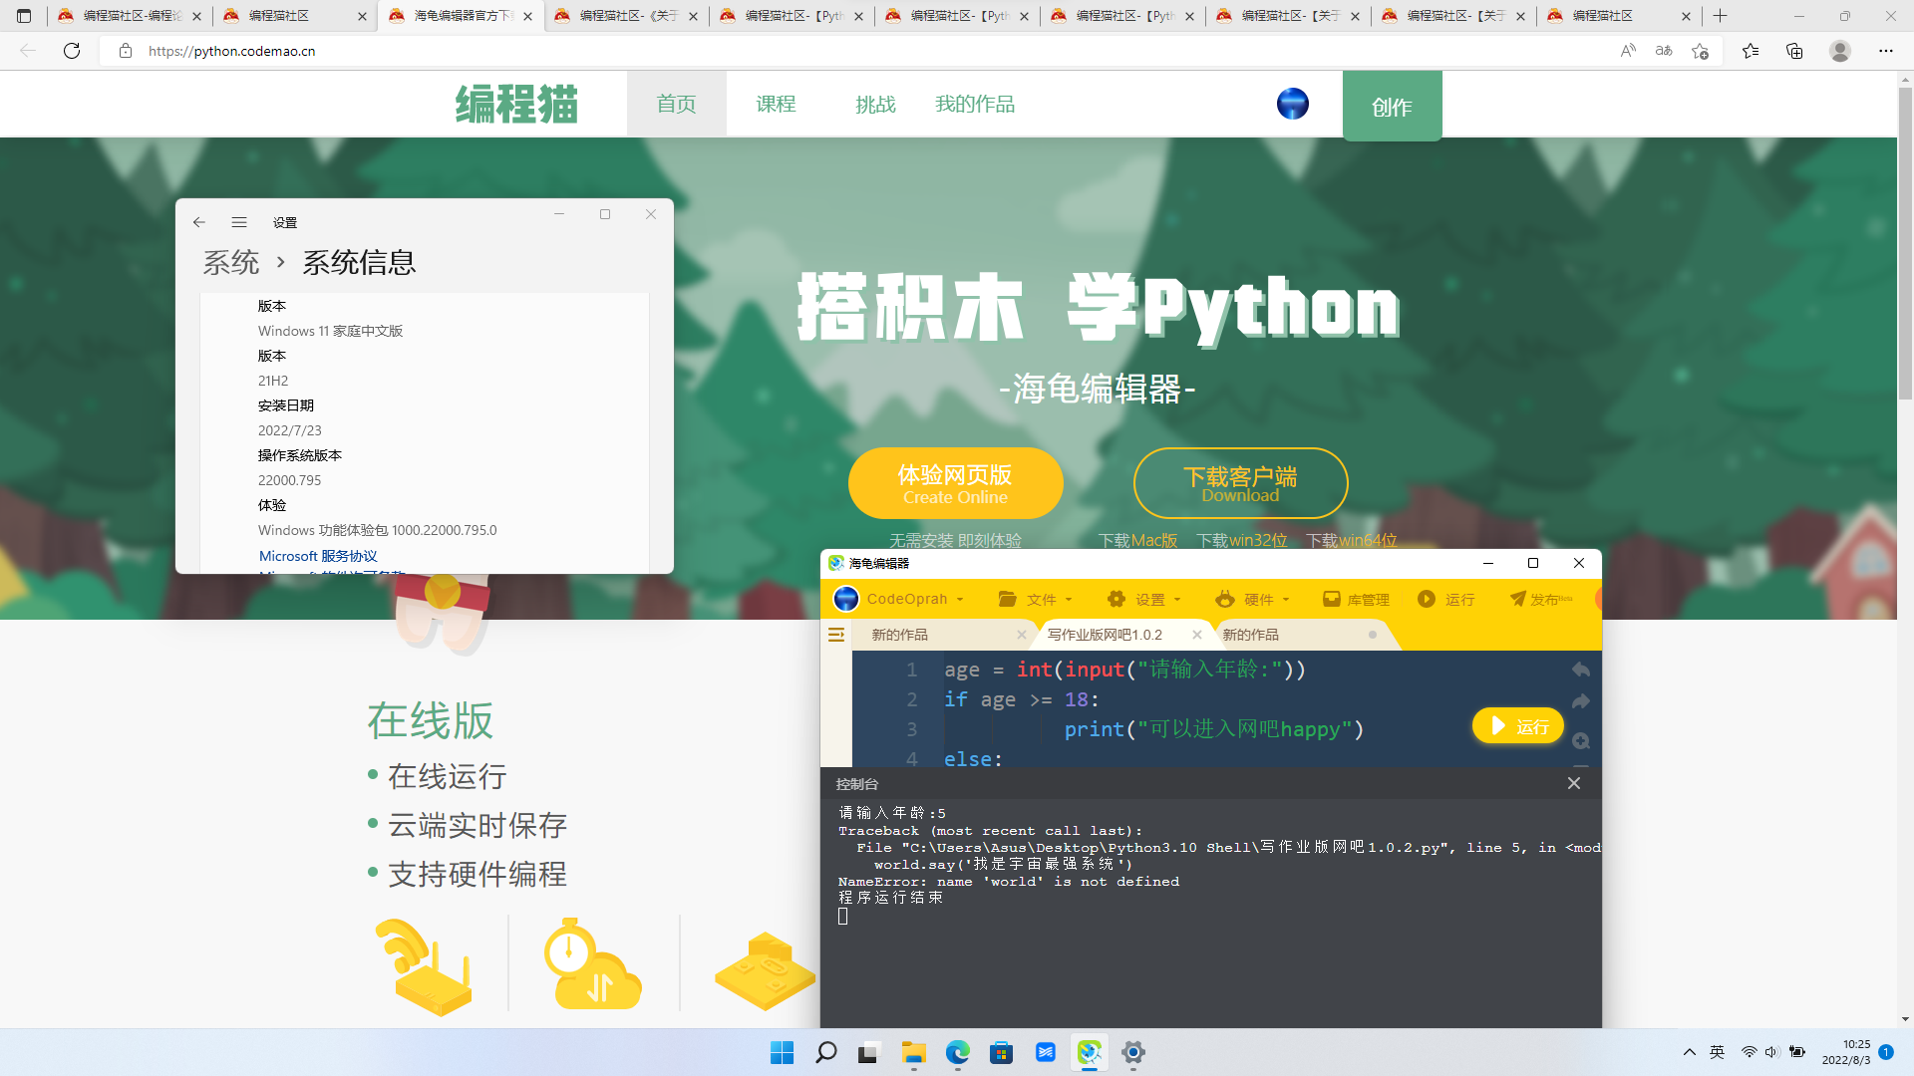Image resolution: width=1914 pixels, height=1076 pixels.
Task: Switch to the first 新的作品 editor tab
Action: pos(900,635)
